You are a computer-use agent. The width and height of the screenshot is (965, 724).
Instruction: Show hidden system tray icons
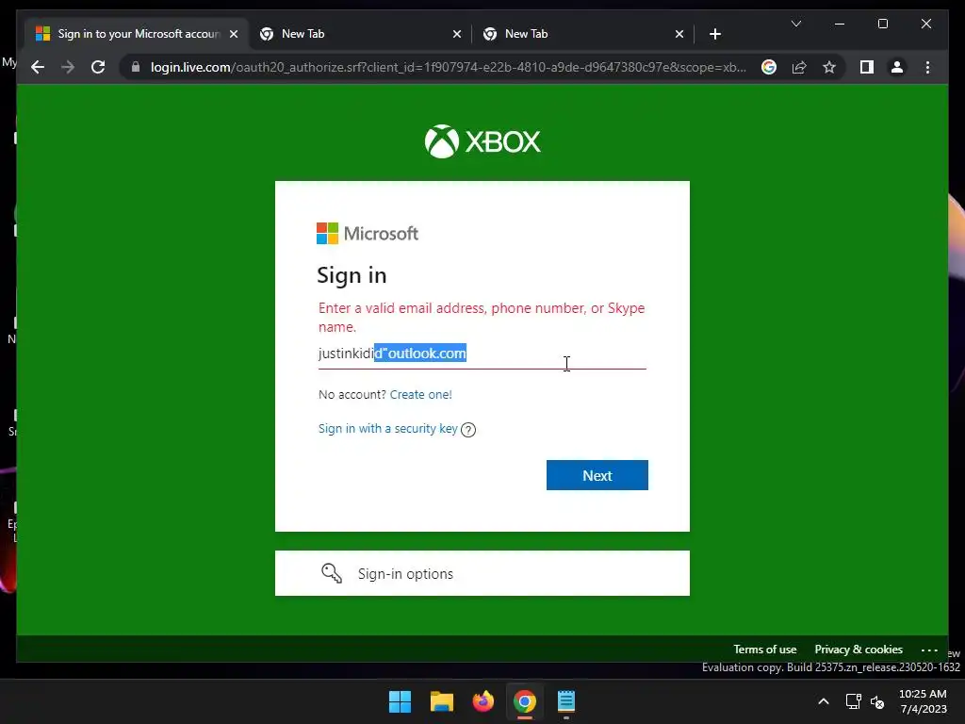point(824,701)
